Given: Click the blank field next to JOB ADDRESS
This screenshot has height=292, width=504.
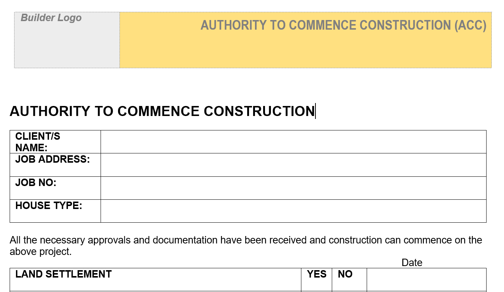Looking at the screenshot, I should (x=293, y=165).
